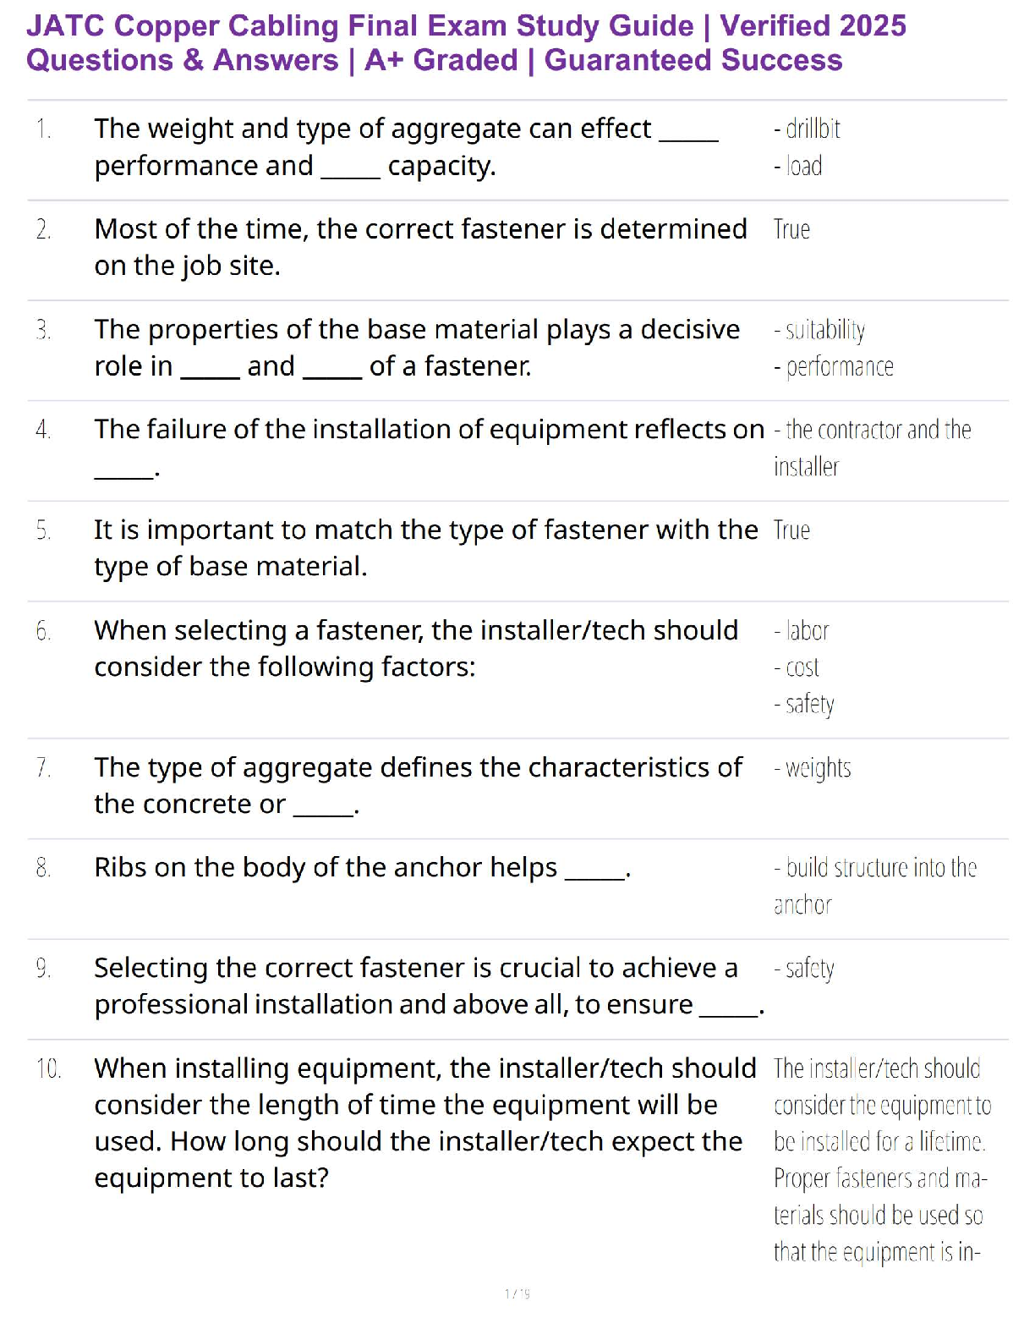
Task: Select the "- performance" answer text
Action: pyautogui.click(x=834, y=367)
